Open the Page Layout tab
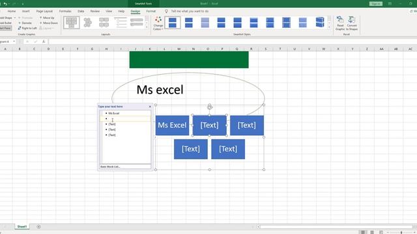This screenshot has width=417, height=234. (44, 11)
